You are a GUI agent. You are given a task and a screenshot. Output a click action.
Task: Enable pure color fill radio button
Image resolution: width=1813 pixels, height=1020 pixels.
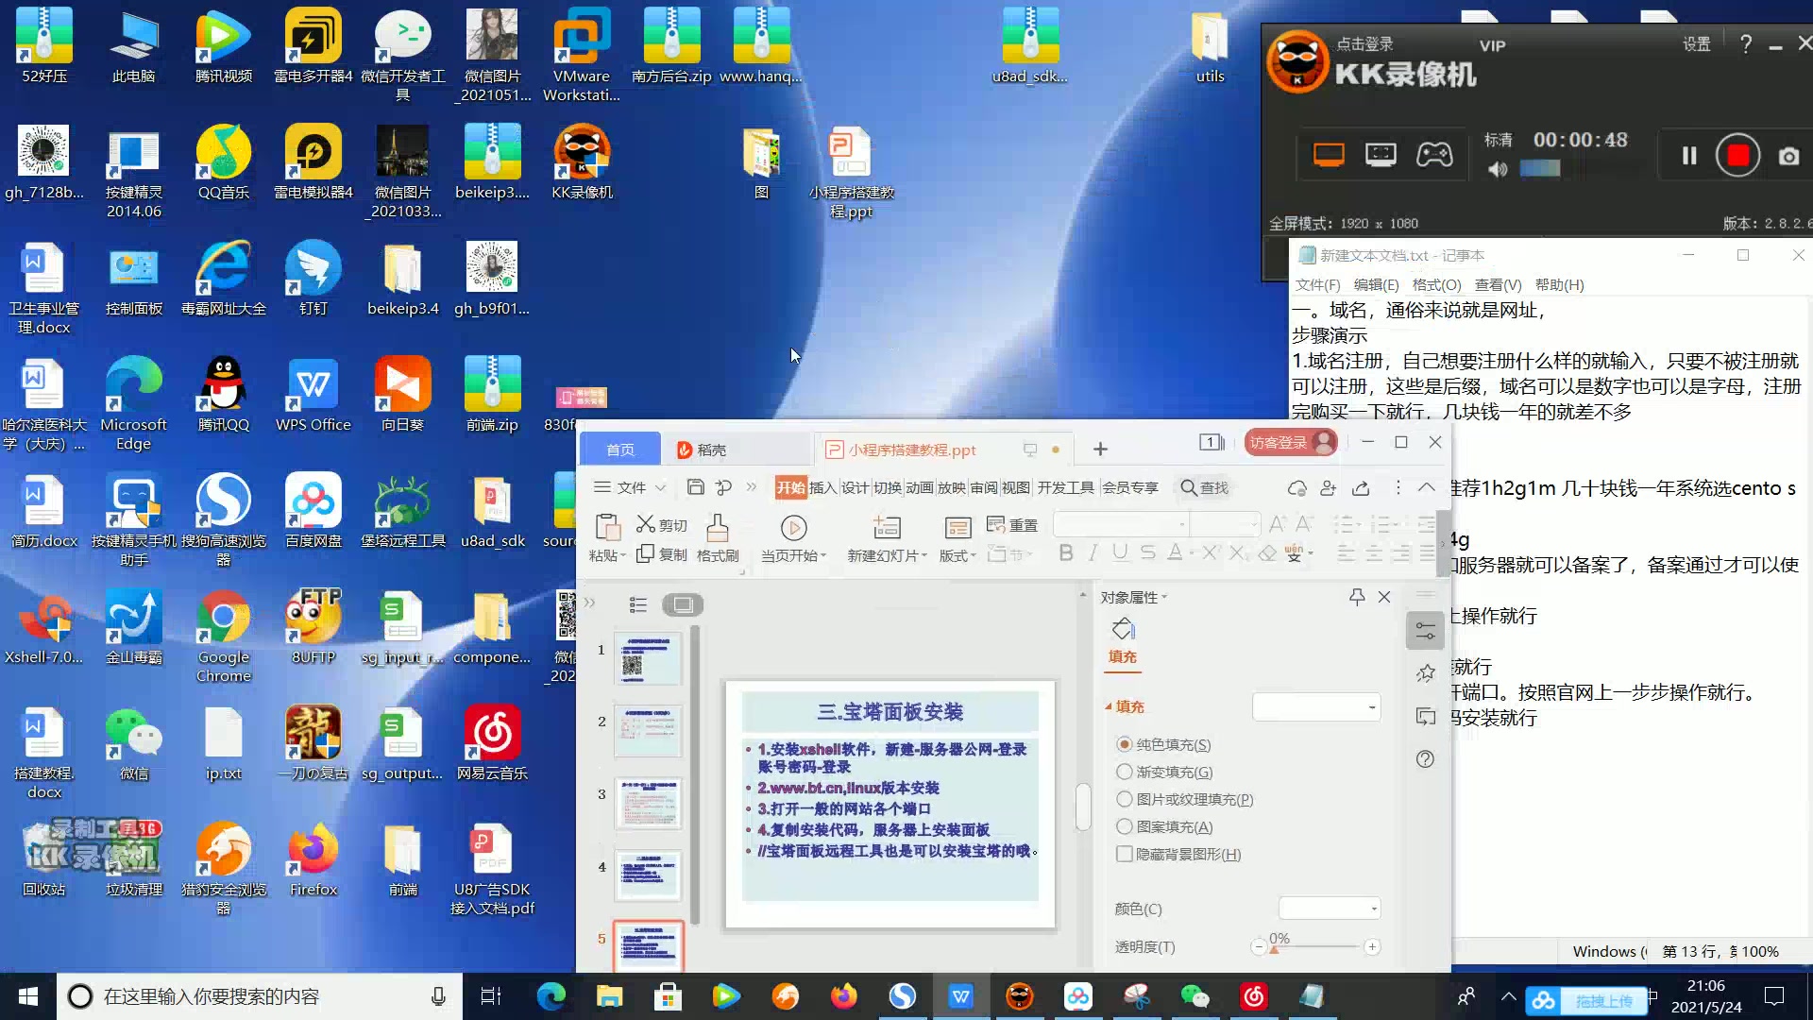point(1123,743)
